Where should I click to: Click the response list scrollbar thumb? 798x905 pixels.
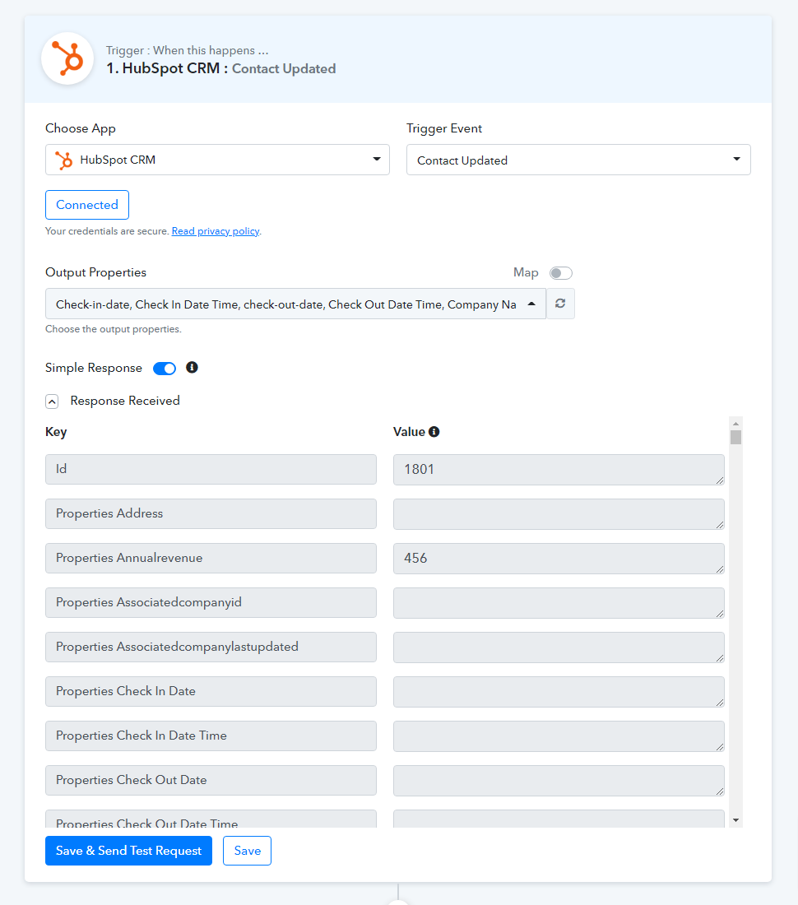pos(735,437)
